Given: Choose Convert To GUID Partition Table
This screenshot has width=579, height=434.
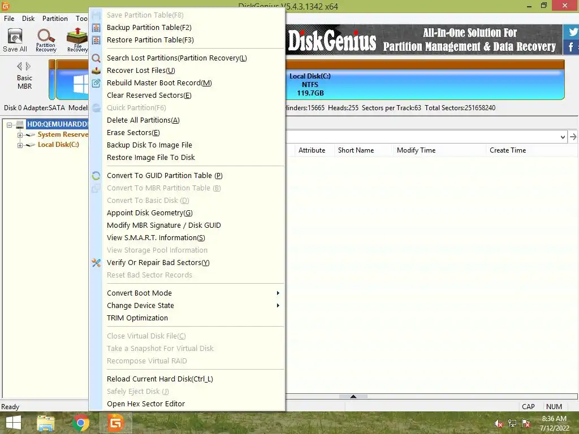Looking at the screenshot, I should pos(165,176).
